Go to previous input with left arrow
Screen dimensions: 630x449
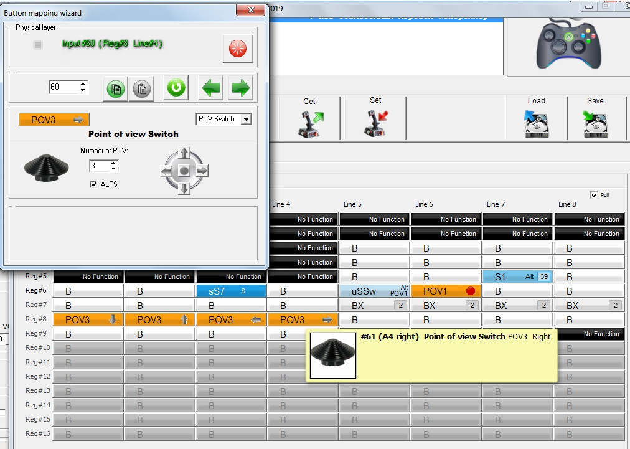[x=211, y=87]
